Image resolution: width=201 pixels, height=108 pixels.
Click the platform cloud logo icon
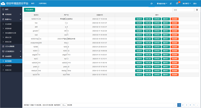pyautogui.click(x=3, y=4)
